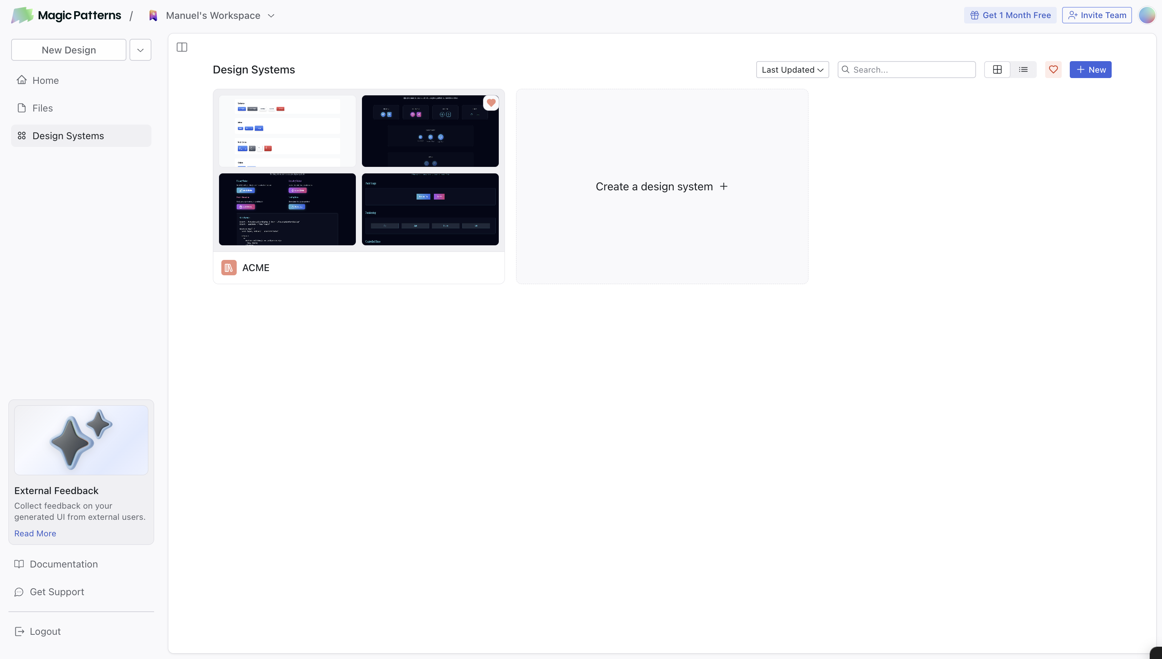
Task: Unfavorite the ACME design system heart
Action: 491,103
